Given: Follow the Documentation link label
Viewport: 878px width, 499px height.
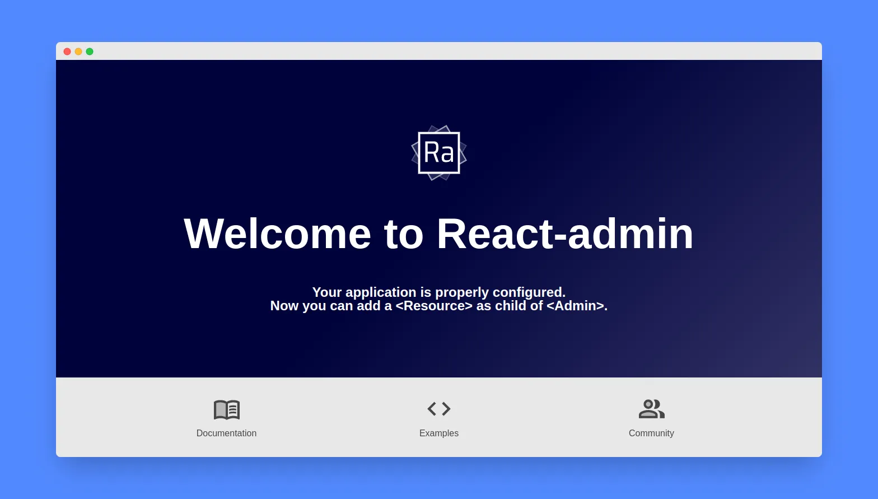Looking at the screenshot, I should point(226,433).
